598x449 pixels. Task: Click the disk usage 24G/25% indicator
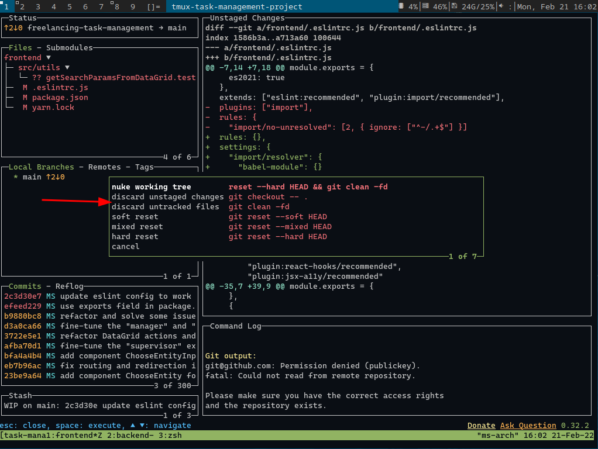pos(473,6)
